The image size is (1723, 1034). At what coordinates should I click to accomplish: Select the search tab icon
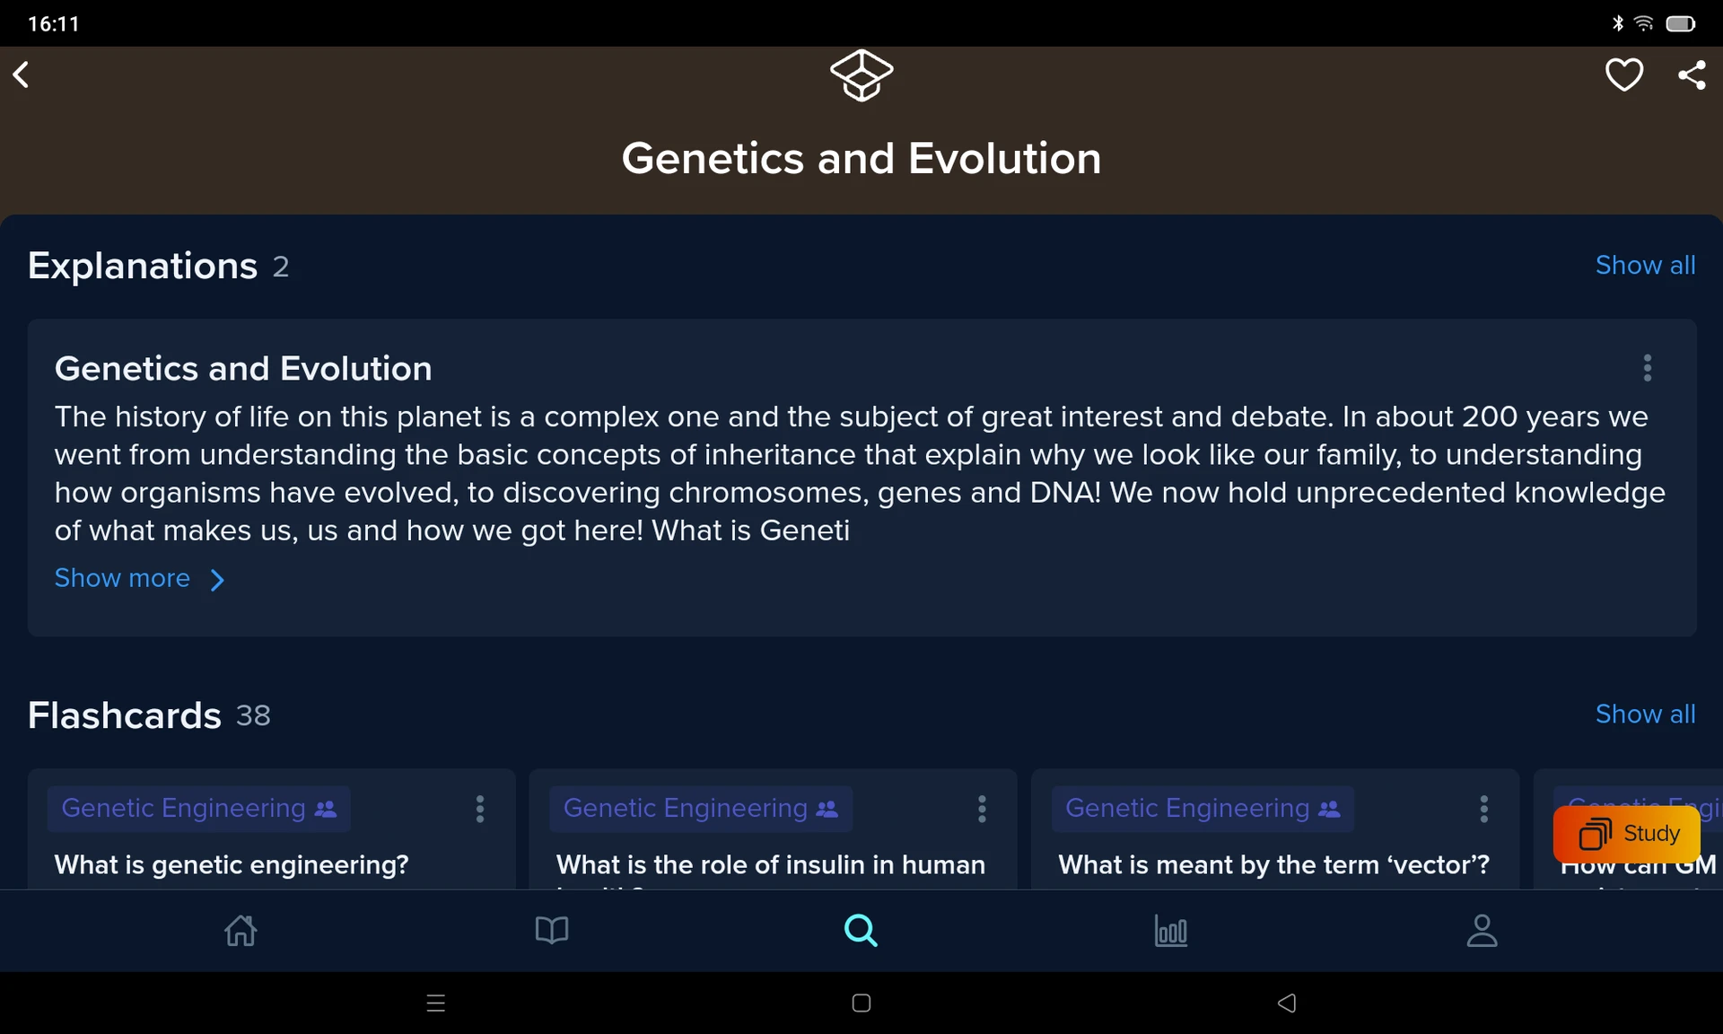click(861, 930)
